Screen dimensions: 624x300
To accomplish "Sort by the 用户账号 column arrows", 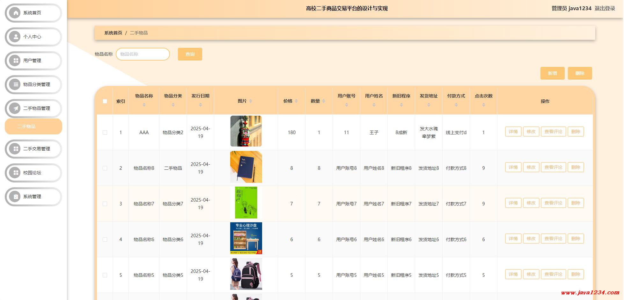I will pyautogui.click(x=347, y=105).
